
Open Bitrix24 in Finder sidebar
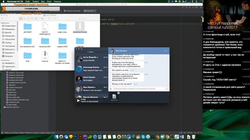[7, 32]
